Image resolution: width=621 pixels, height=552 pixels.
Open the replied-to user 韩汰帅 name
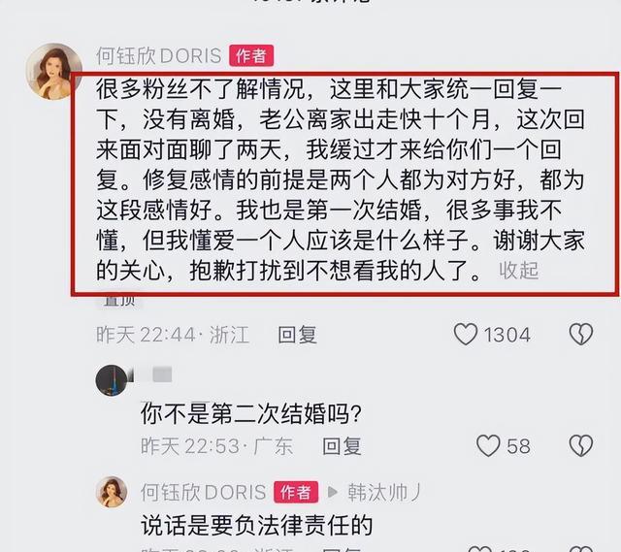click(382, 492)
